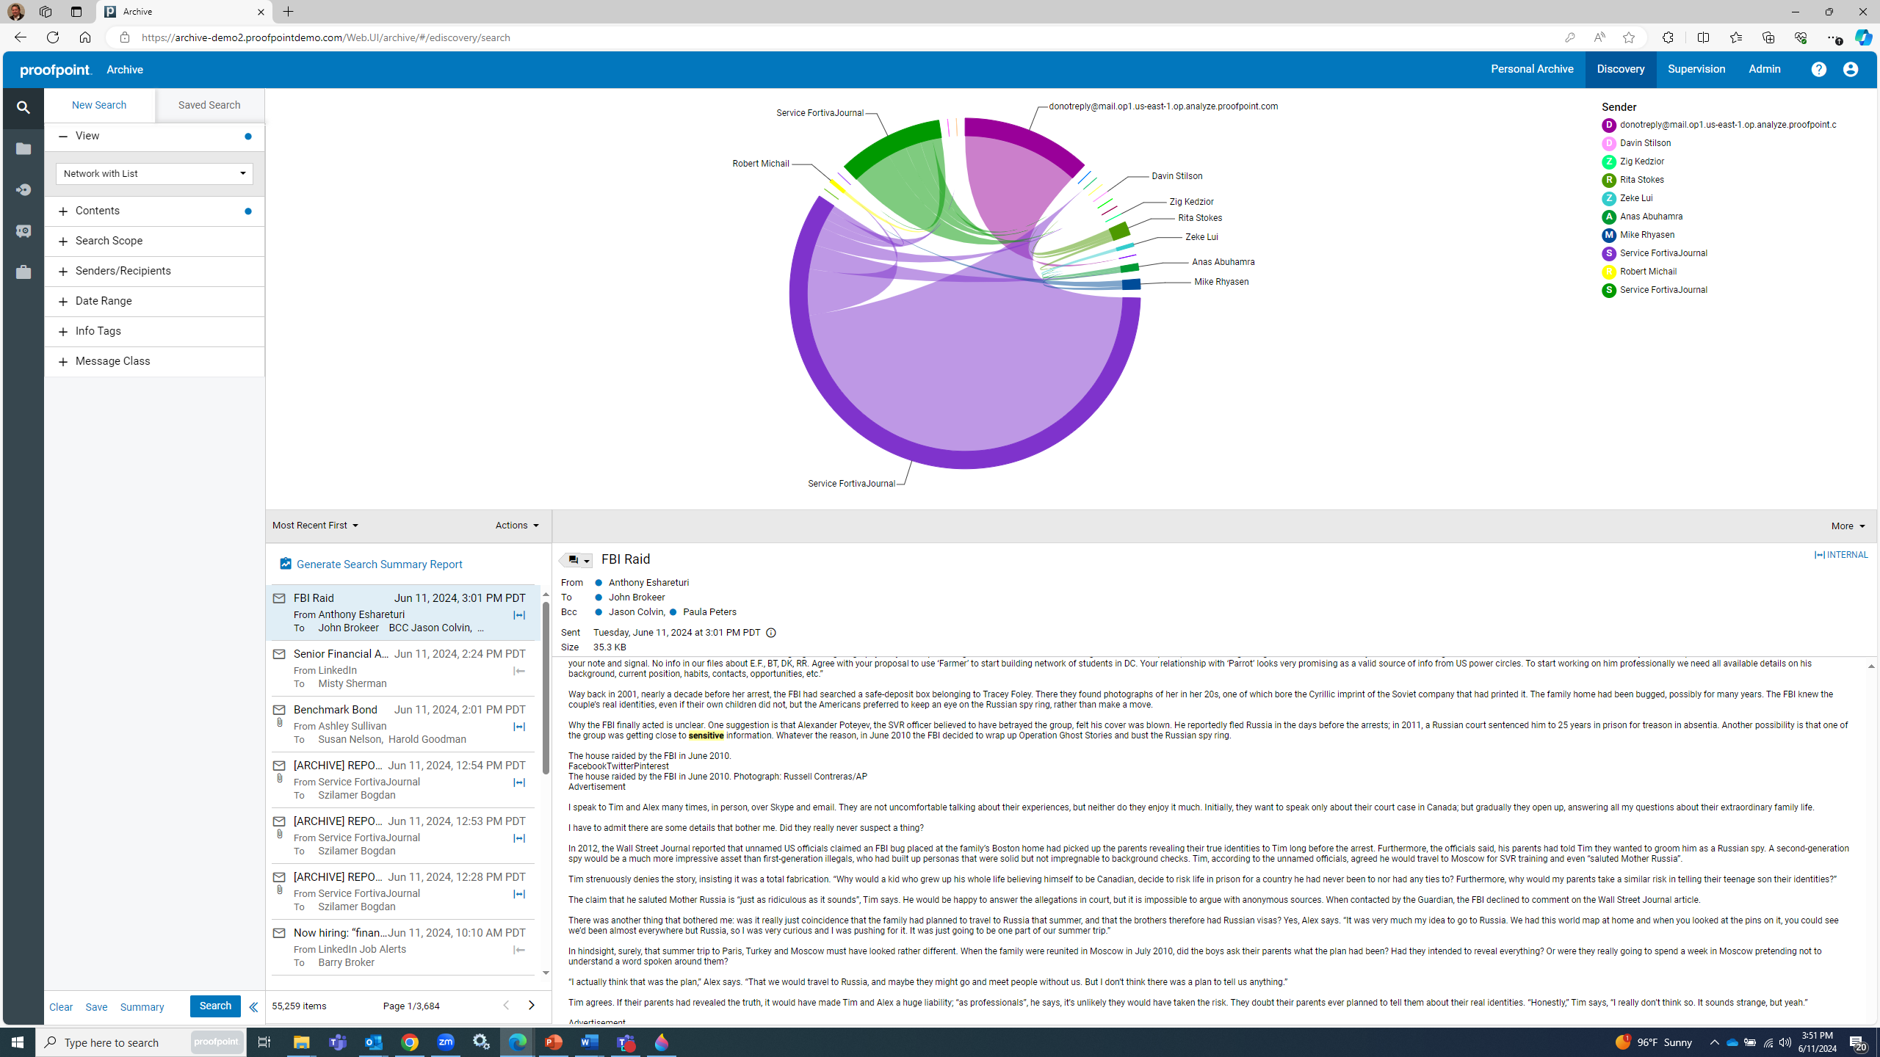
Task: Click the direction icon on Senior Financial row
Action: coord(519,671)
